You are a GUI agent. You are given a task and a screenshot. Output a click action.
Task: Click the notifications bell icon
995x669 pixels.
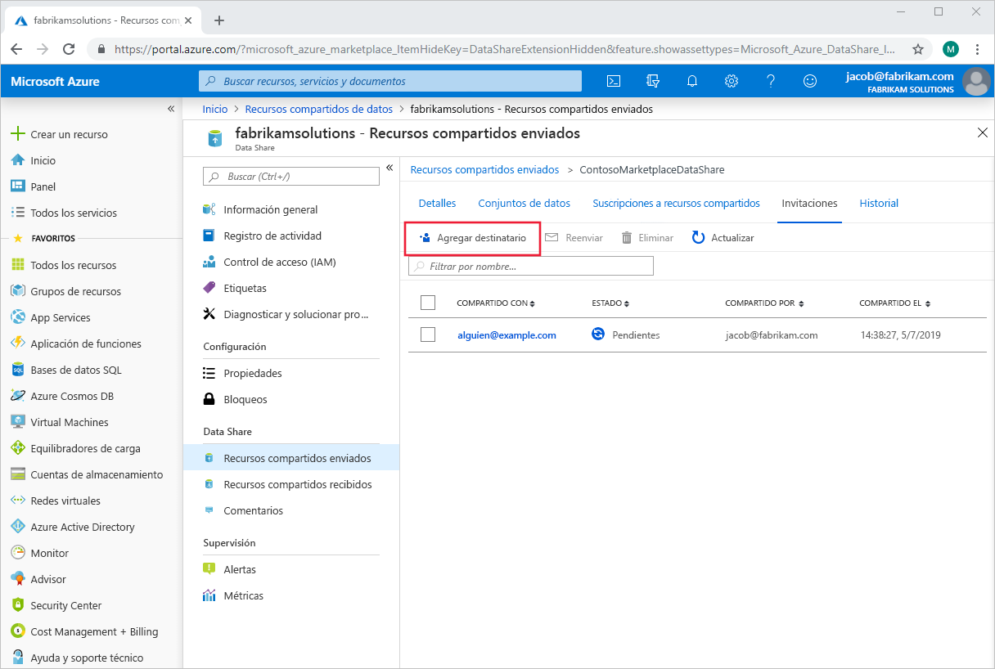click(x=691, y=81)
